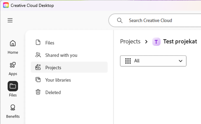201x124 pixels.
Task: Click the Test projekat breadcrumb title
Action: tap(180, 42)
